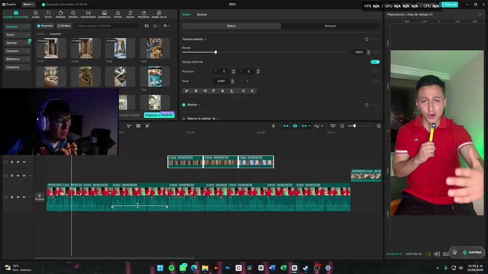Expand the Tuyos section in sidebar

point(17,35)
